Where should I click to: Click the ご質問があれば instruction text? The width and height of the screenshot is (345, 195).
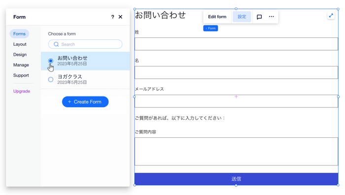coord(180,118)
